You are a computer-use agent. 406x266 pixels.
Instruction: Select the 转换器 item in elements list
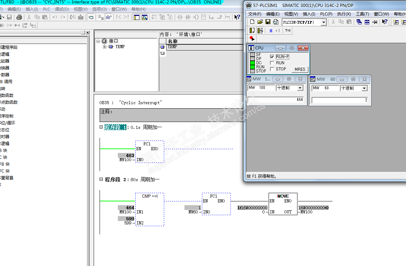coord(5,68)
